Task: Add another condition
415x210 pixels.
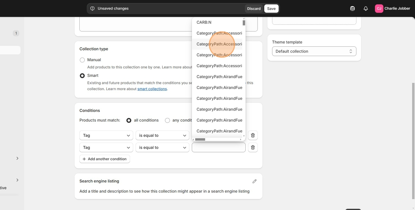Action: (x=104, y=159)
